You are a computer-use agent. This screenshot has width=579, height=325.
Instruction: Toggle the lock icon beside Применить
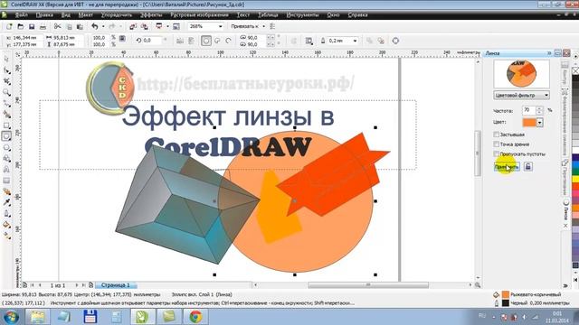coord(528,166)
